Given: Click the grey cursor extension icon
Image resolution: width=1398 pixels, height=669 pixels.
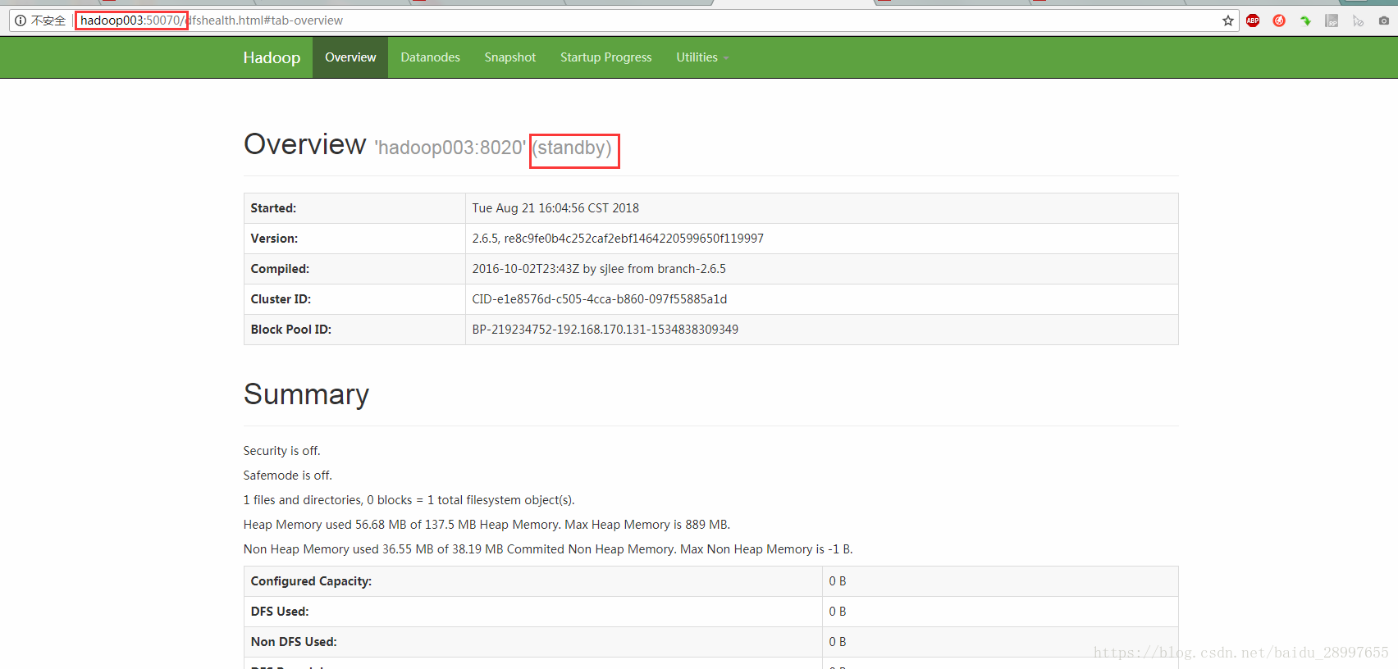Looking at the screenshot, I should 1358,20.
